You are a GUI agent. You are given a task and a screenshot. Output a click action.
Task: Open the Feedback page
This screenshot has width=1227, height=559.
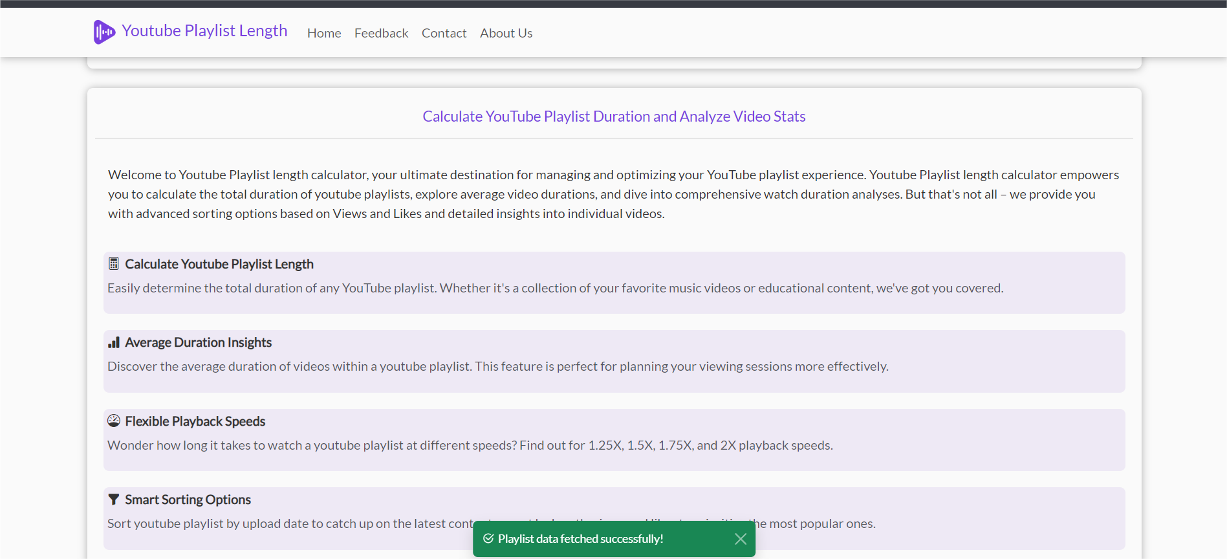pos(381,33)
